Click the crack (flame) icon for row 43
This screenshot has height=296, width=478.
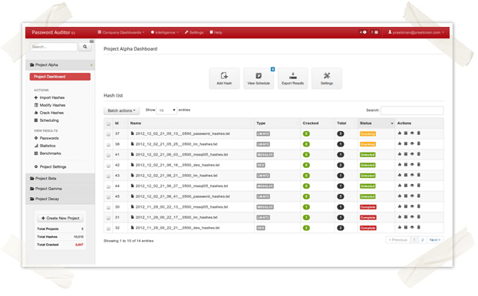(399, 175)
